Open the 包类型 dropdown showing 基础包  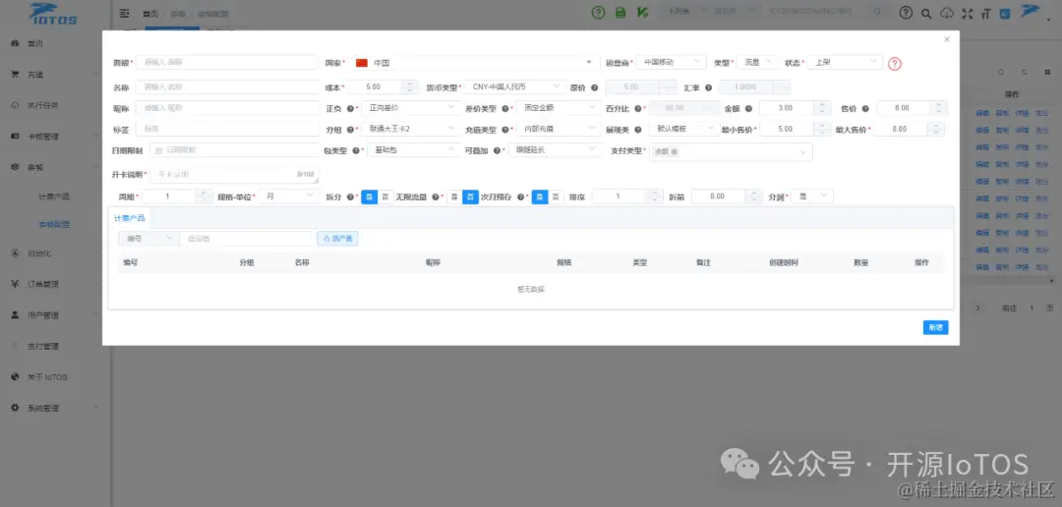pyautogui.click(x=412, y=149)
